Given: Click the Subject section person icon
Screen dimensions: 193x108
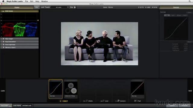Looking at the screenshot, I should (60, 101).
